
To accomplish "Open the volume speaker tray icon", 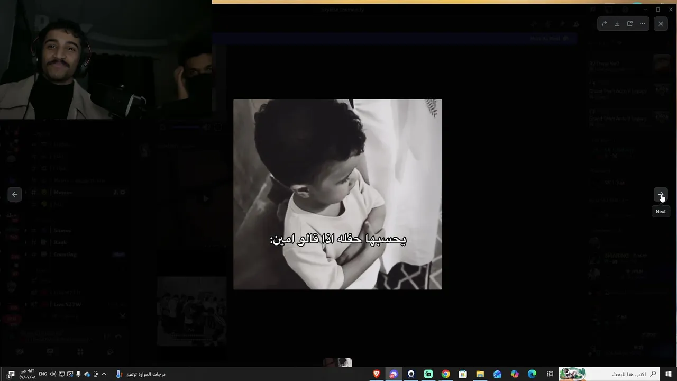I will click(53, 374).
